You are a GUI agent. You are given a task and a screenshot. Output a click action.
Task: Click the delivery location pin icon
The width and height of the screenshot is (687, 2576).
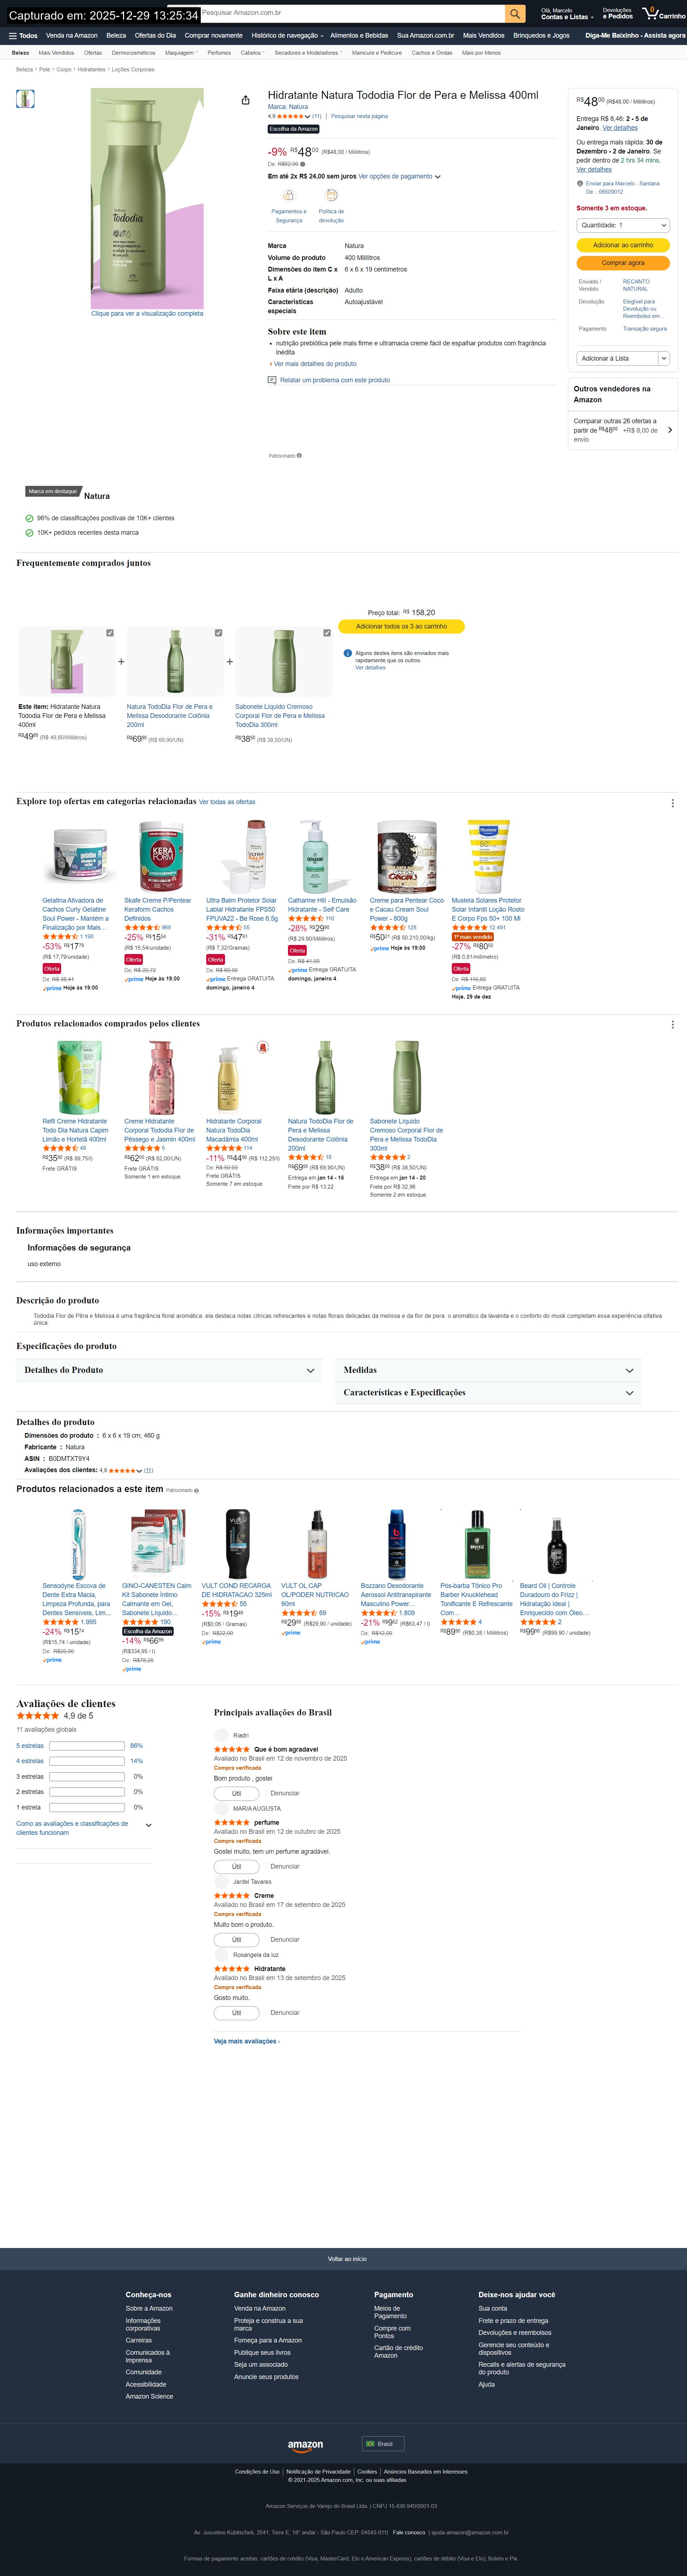tap(580, 184)
